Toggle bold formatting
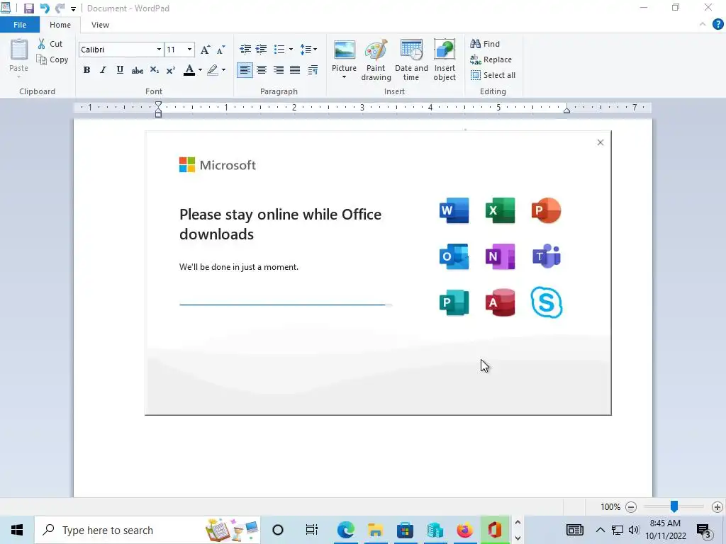Screen dimensions: 726x544 coord(86,70)
